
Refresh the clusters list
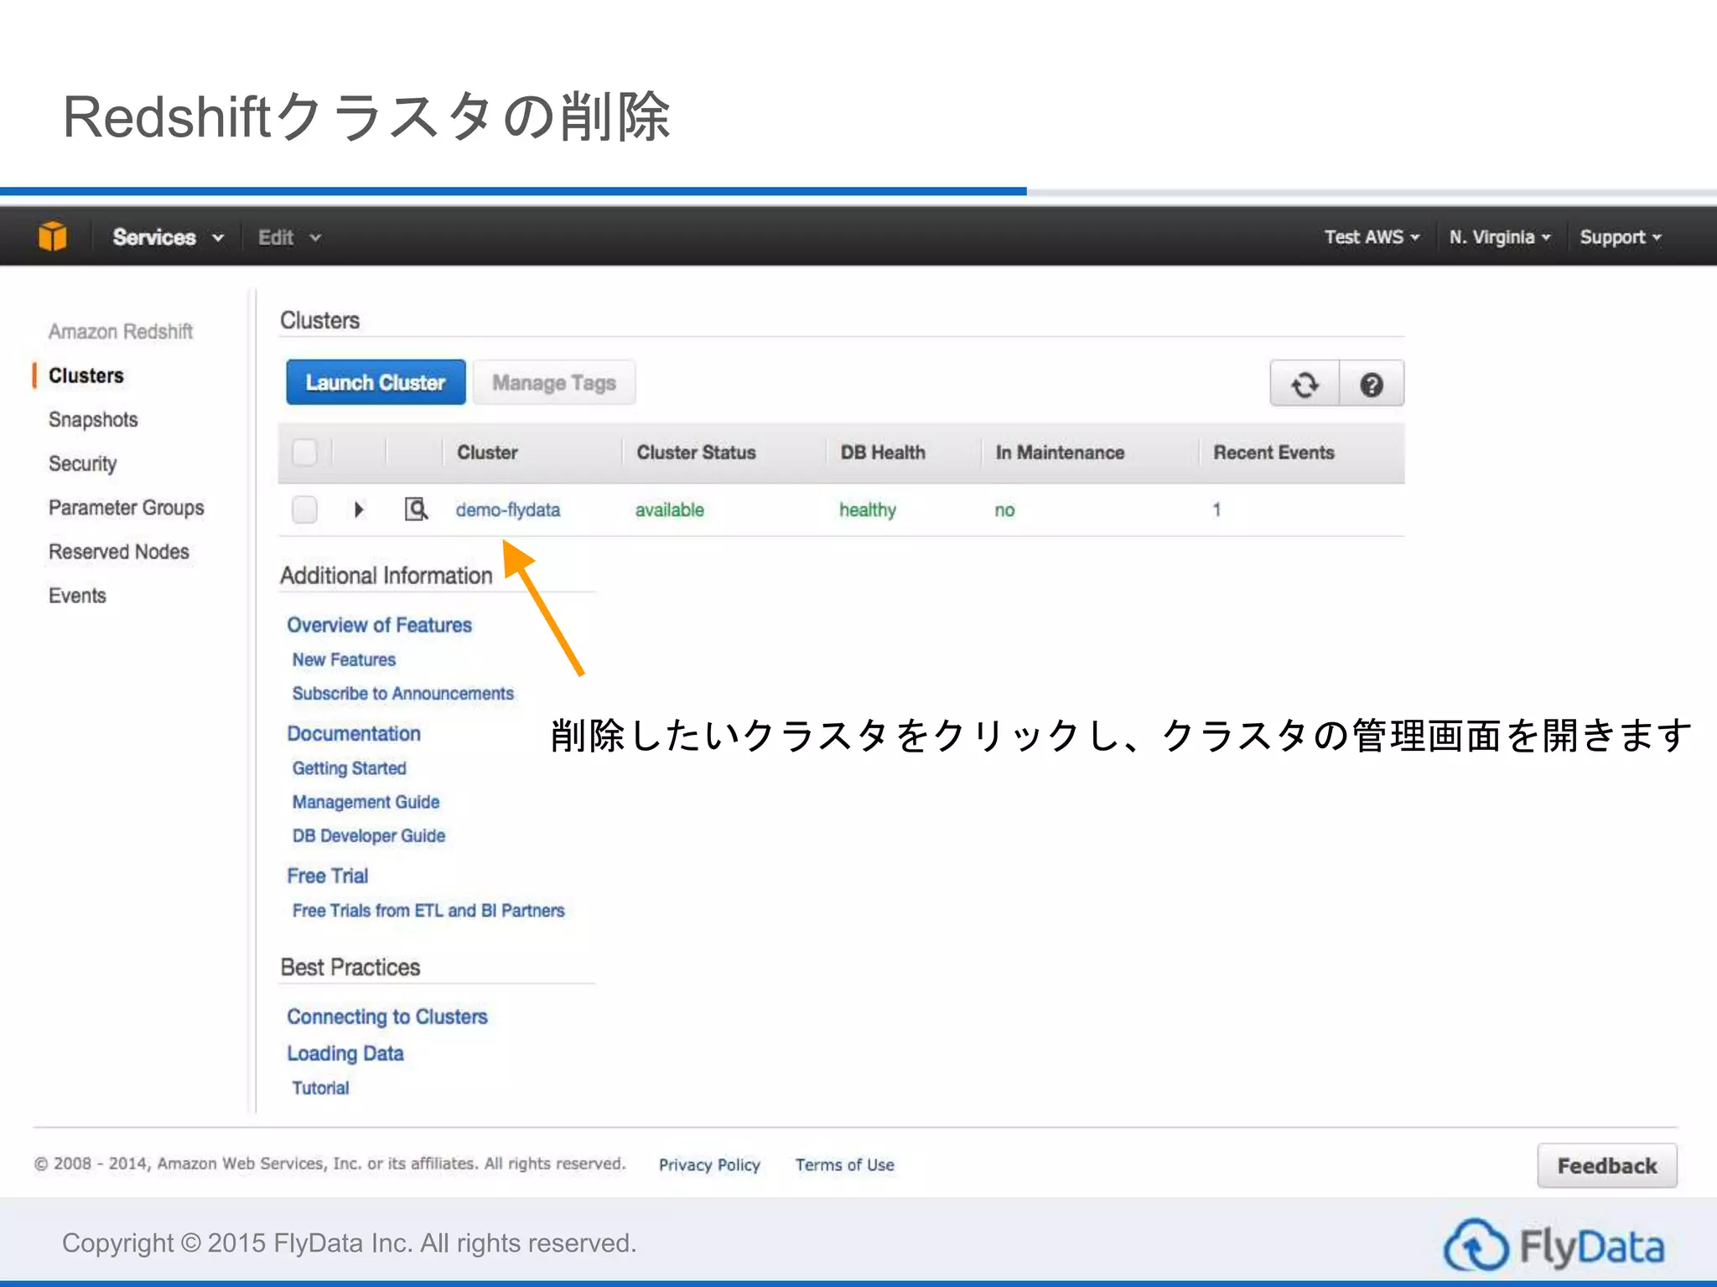(x=1305, y=385)
